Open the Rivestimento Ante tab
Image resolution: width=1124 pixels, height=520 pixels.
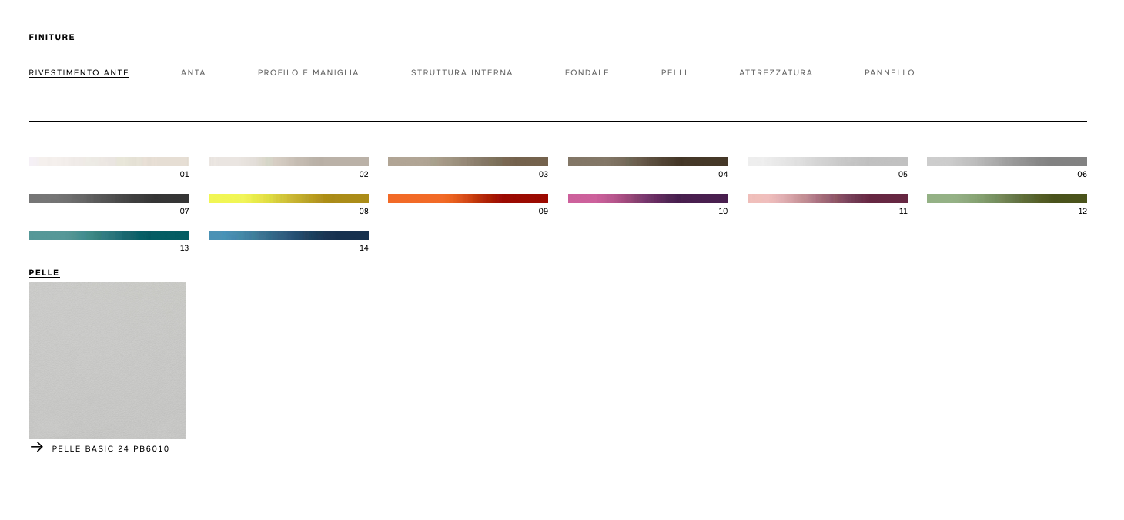click(x=79, y=73)
